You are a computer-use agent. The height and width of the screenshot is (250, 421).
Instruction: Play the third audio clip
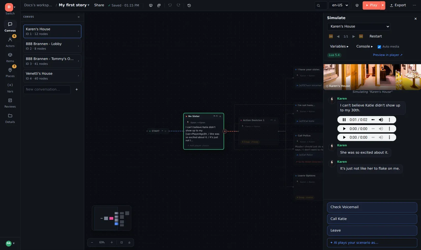tap(344, 137)
